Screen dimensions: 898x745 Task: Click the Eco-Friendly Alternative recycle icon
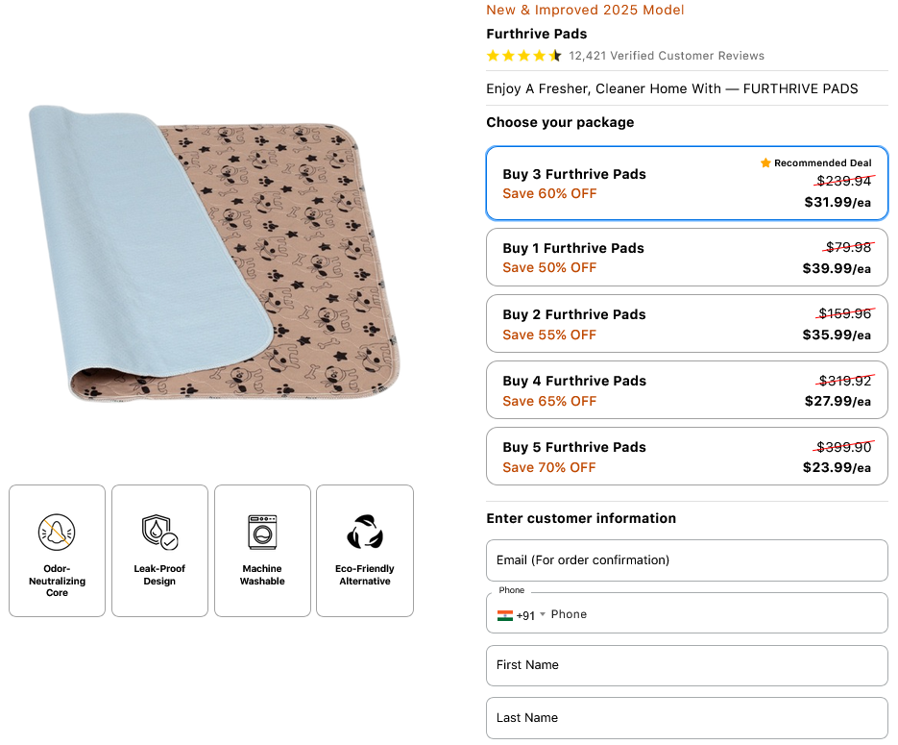365,532
